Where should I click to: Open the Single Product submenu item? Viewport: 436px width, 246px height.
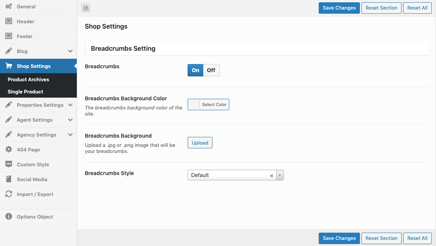tap(25, 92)
